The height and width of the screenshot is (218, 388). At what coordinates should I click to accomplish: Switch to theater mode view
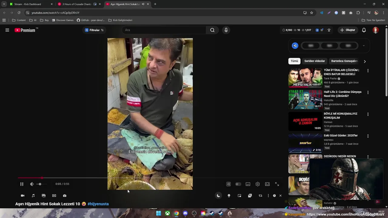click(267, 184)
